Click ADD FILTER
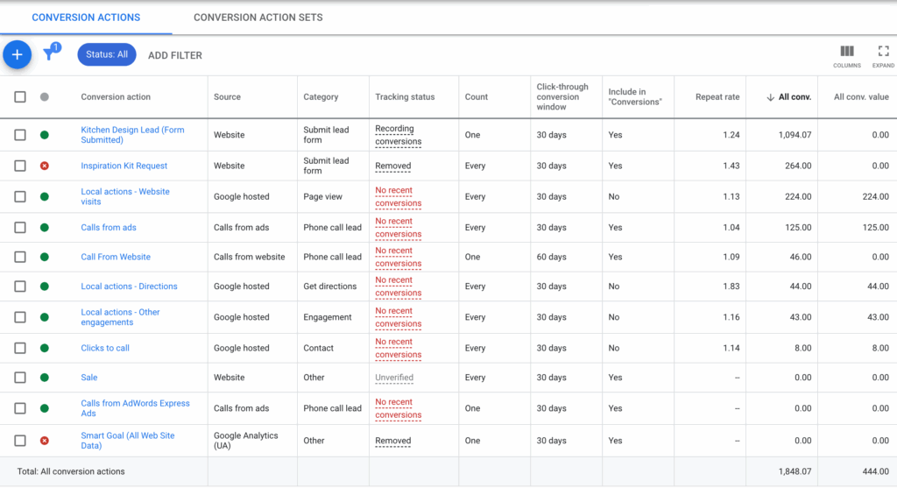Screen dimensions: 897x488 (175, 55)
